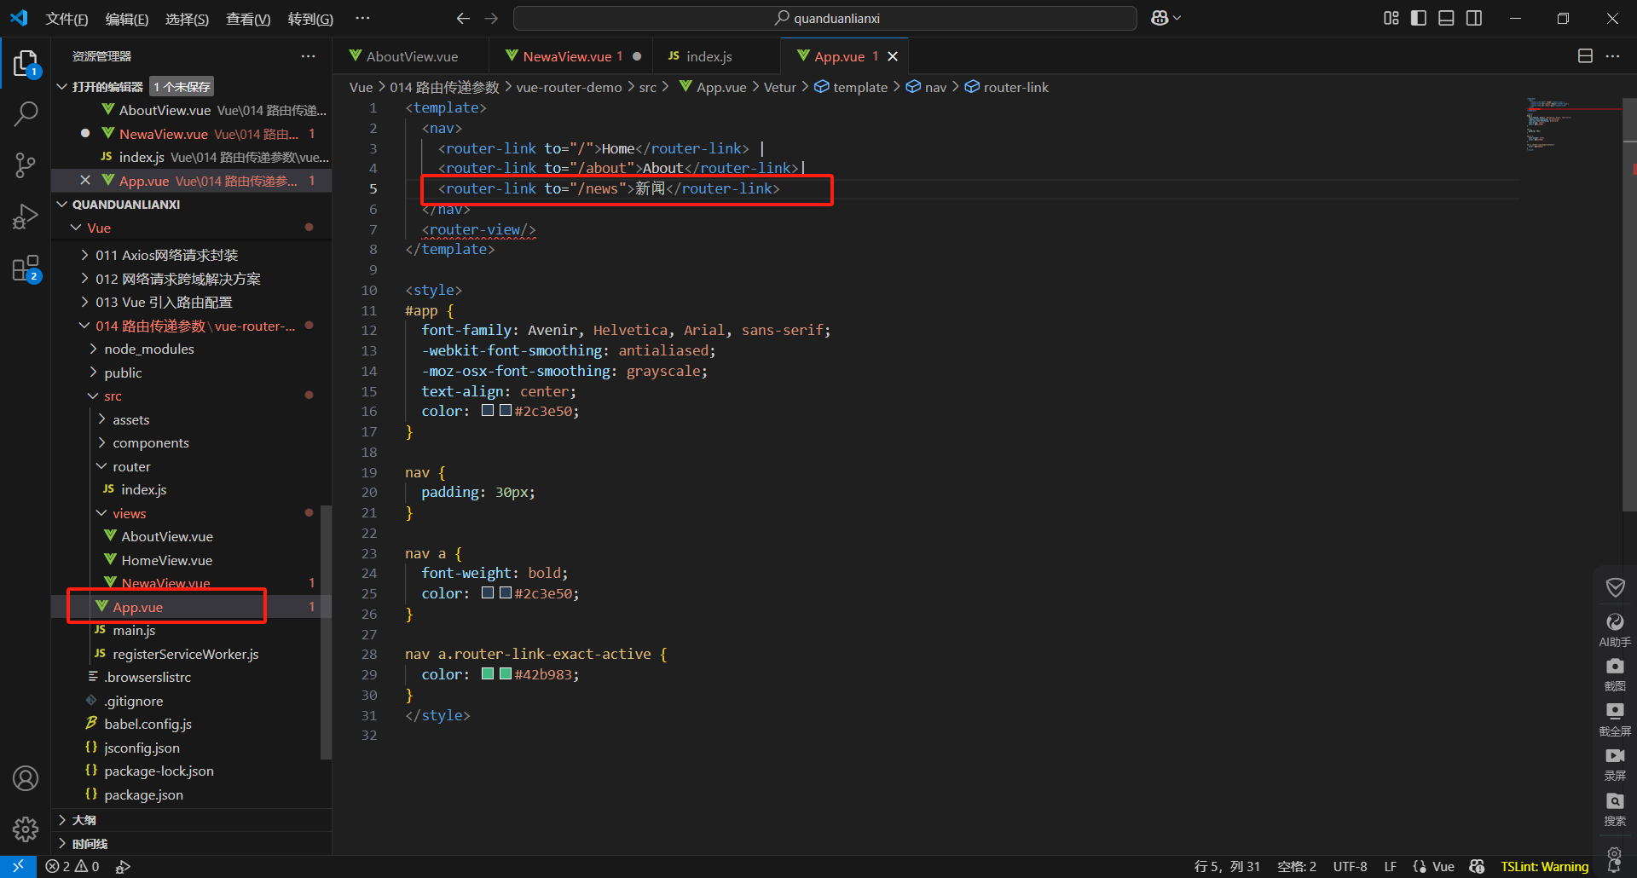
Task: Select language mode Vue in status bar
Action: (1443, 866)
